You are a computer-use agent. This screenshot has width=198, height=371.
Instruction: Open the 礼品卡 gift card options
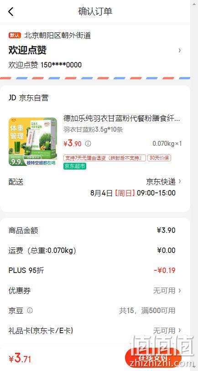pos(95,330)
